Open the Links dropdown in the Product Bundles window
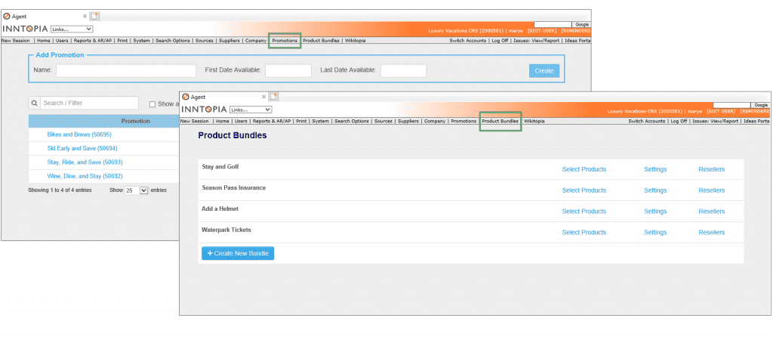 point(250,110)
